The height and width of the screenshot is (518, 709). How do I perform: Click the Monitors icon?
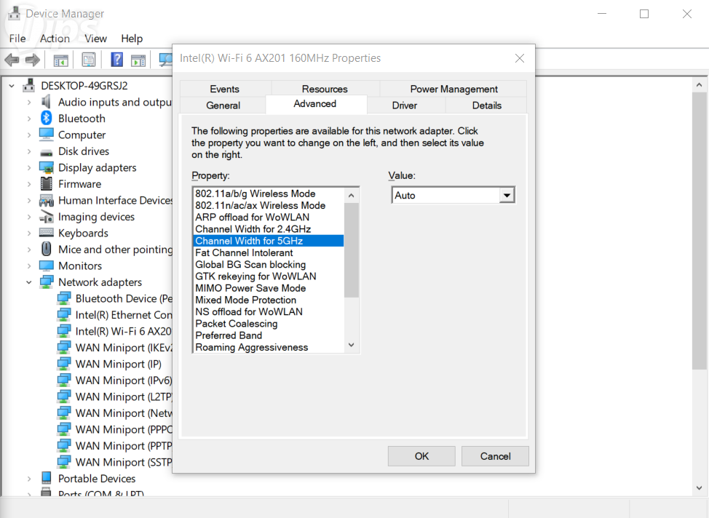[46, 266]
